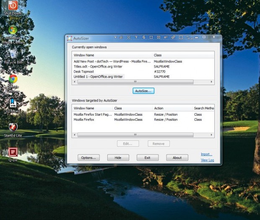Click the StartEd Lite desktop icon
Viewport: 260px width, 220px height.
tap(13, 128)
